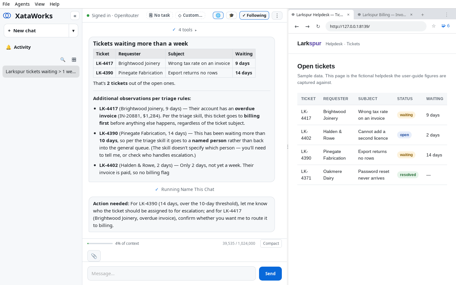The height and width of the screenshot is (285, 456).
Task: Click the Send button
Action: coord(270,274)
